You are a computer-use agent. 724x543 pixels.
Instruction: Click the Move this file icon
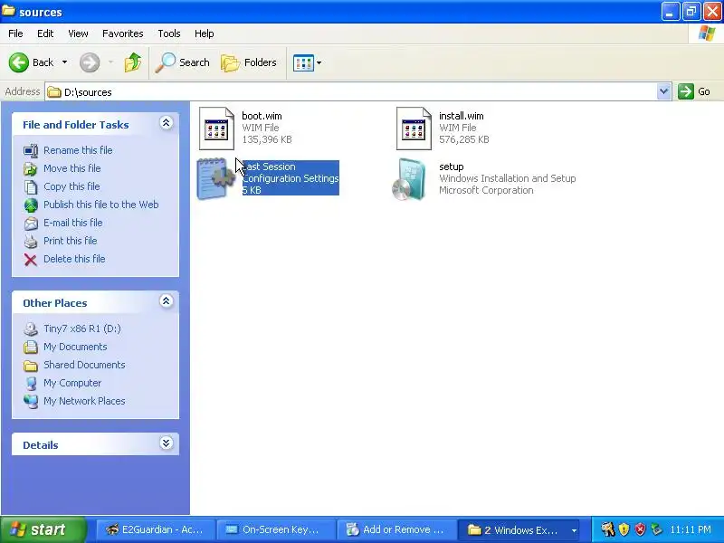coord(31,169)
